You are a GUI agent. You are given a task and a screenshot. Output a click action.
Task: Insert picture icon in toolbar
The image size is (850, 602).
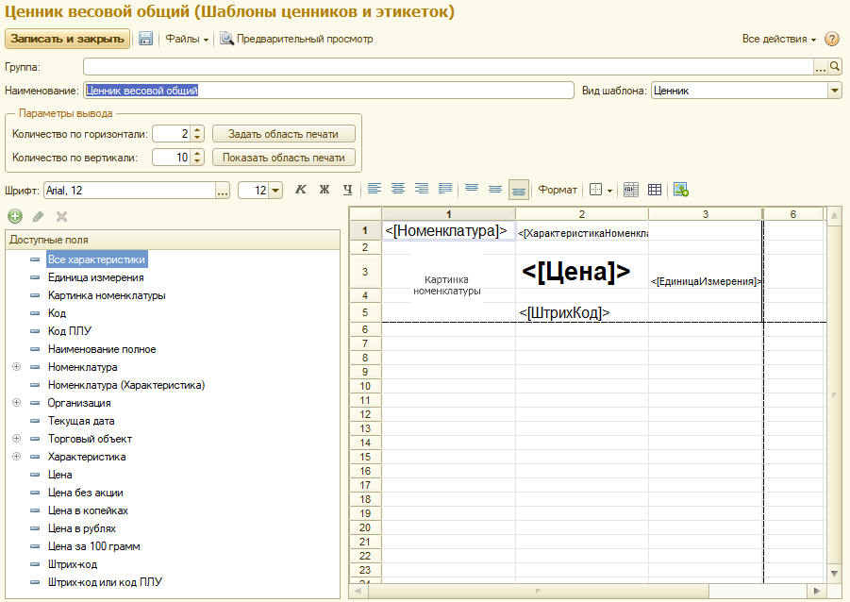coord(681,190)
